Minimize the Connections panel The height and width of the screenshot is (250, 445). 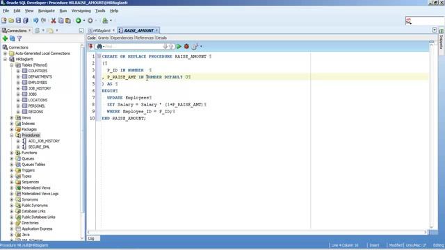point(81,31)
